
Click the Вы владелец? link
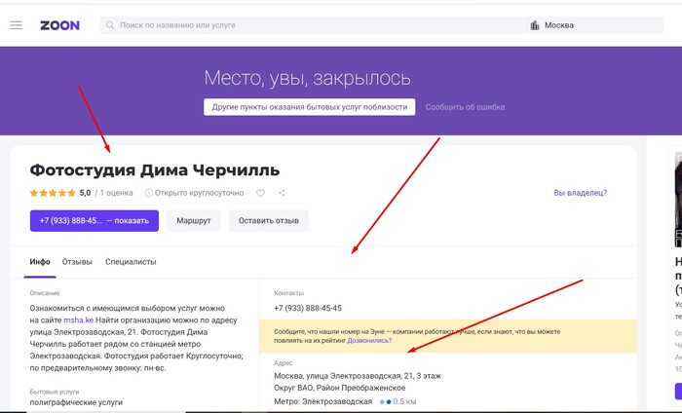click(x=581, y=193)
